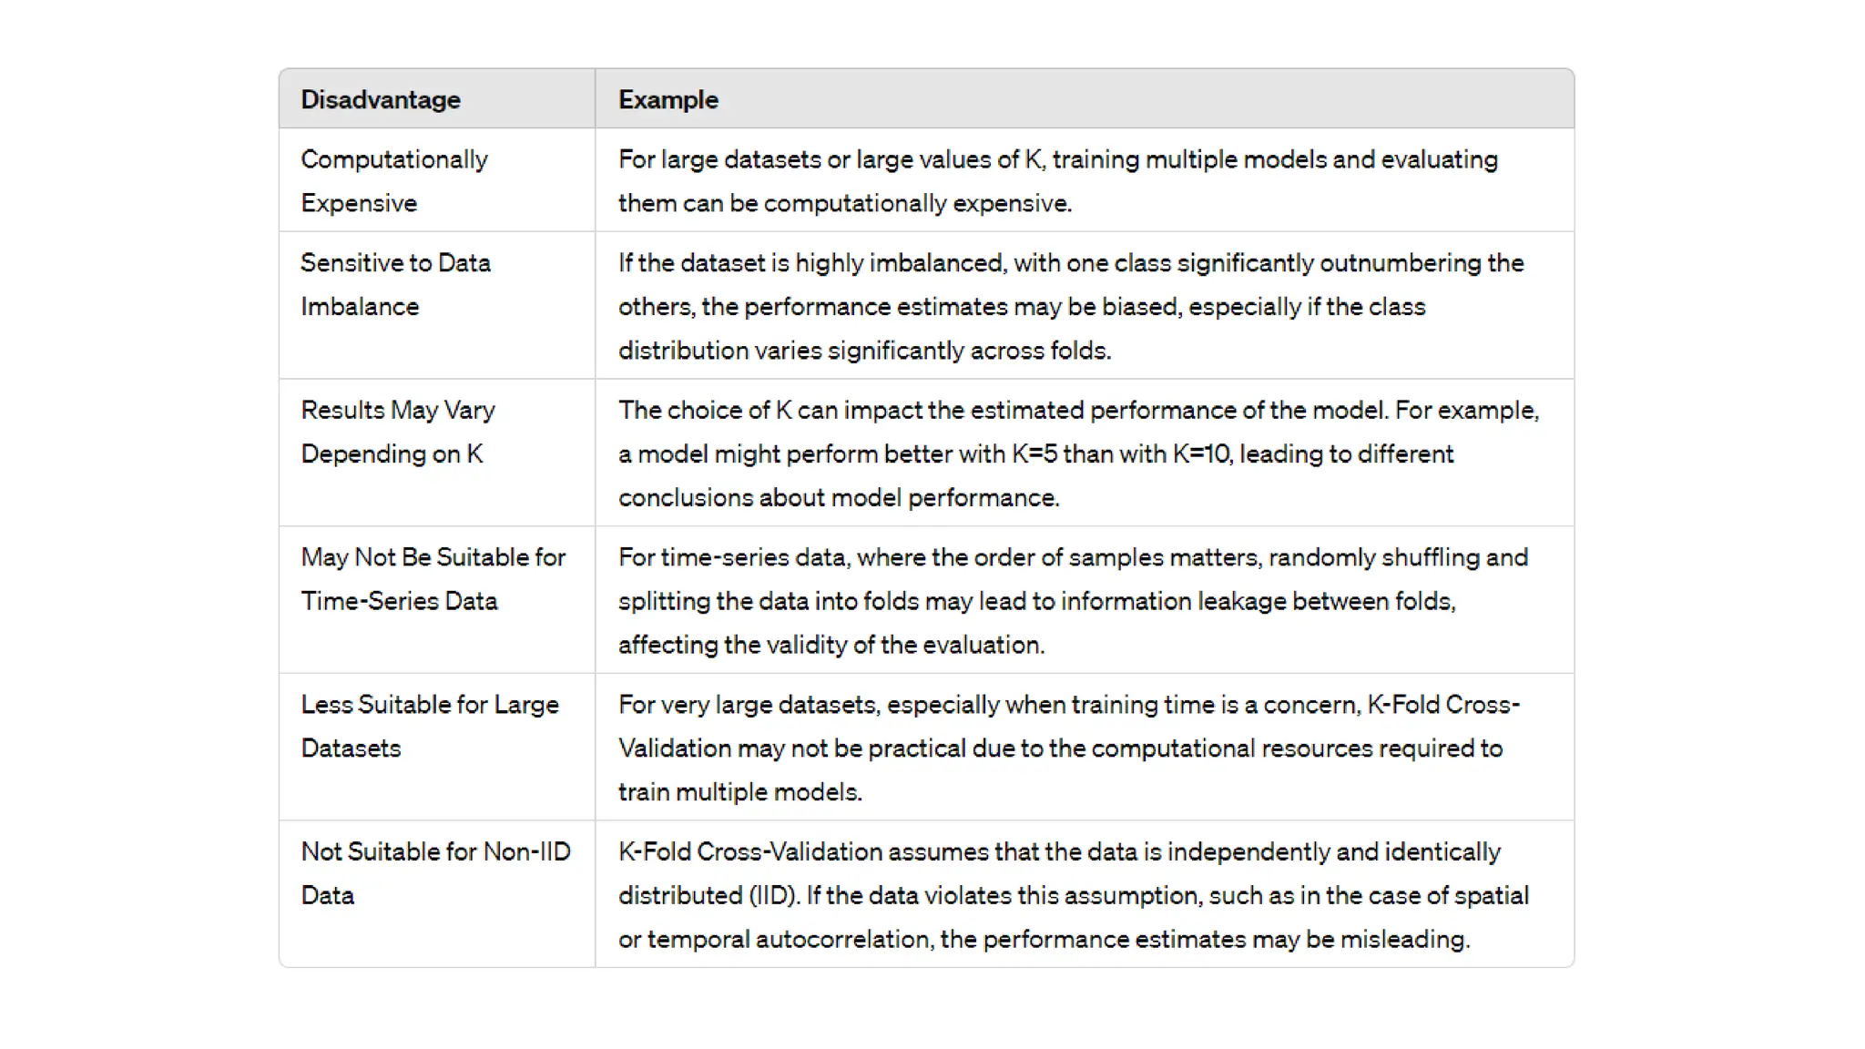This screenshot has width=1865, height=1049.
Task: Select May Not Be Suitable for Time-Series Data
Action: 433,579
